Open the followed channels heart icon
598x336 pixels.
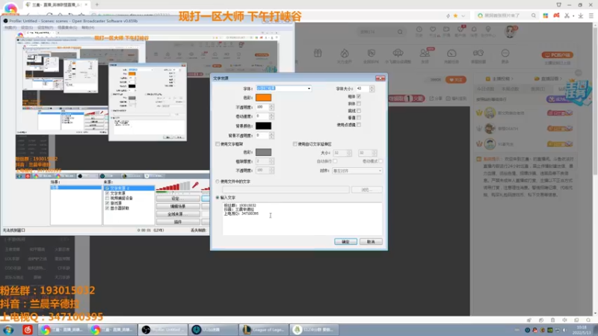[x=433, y=29]
